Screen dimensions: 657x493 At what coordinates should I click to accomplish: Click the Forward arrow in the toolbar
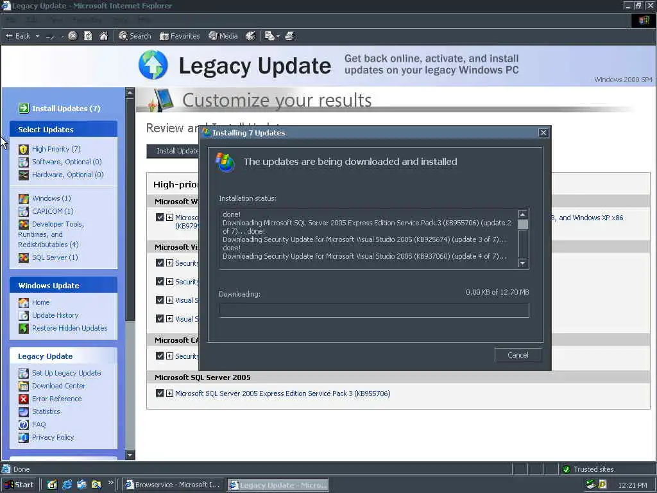tap(50, 37)
